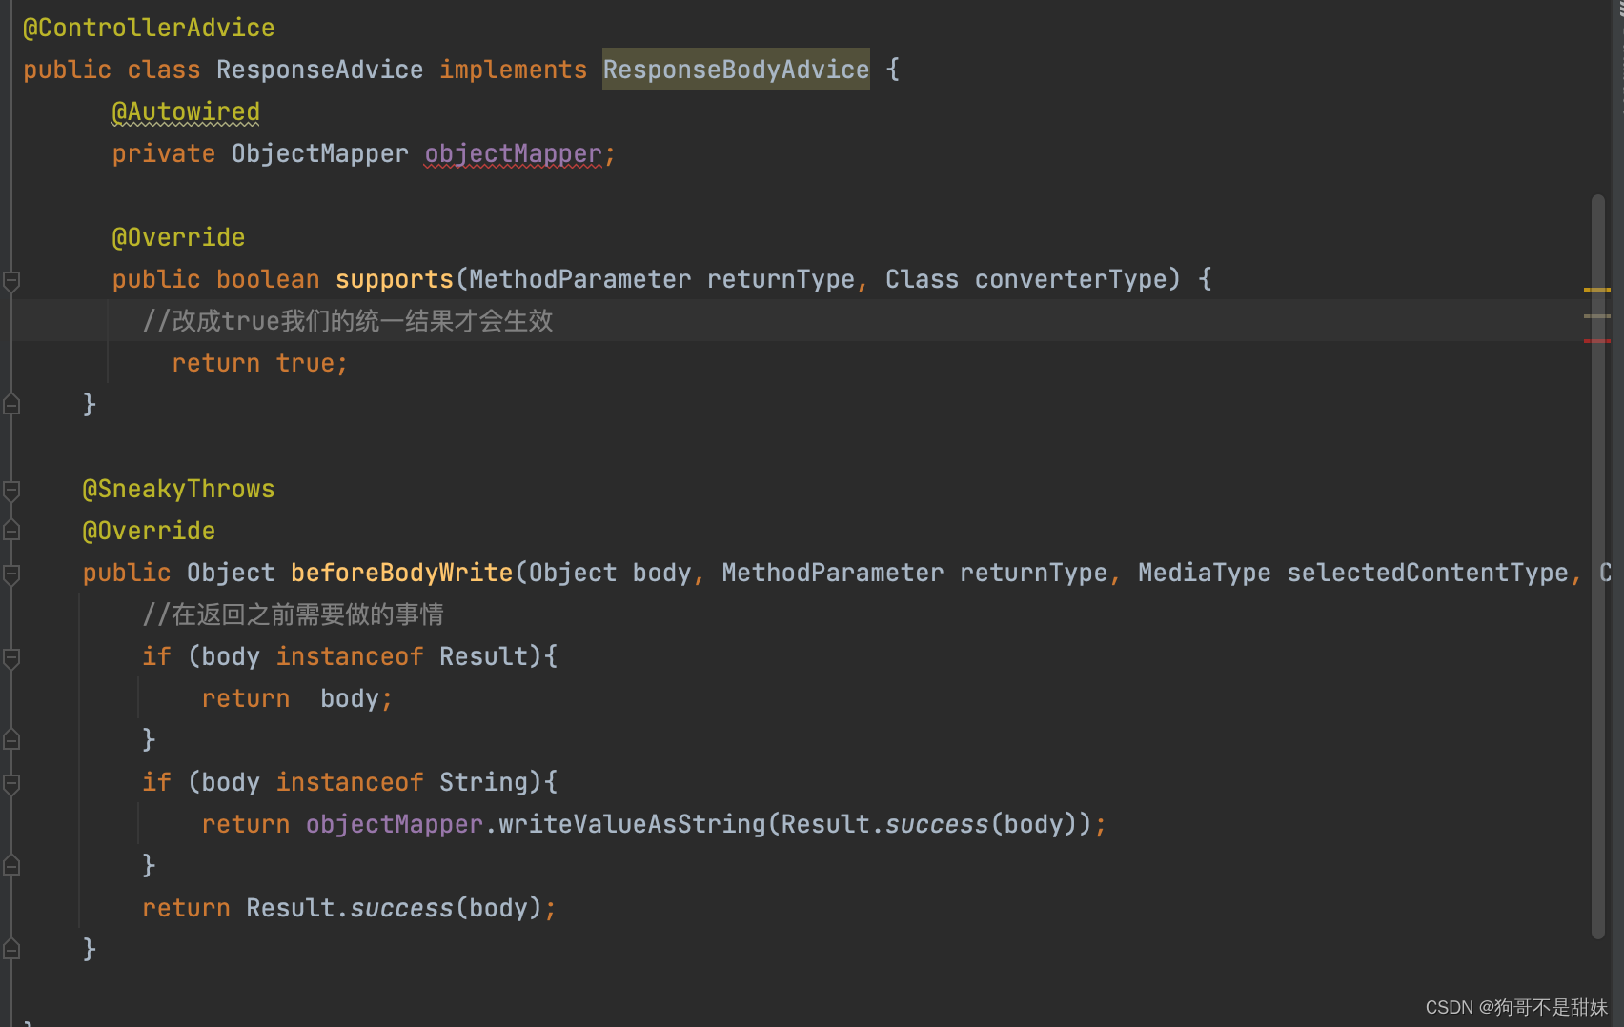Click fold end of 'instanceof String' block
The height and width of the screenshot is (1027, 1624).
(11, 866)
